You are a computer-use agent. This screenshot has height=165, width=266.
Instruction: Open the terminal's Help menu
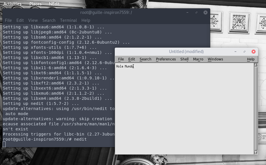(86, 20)
